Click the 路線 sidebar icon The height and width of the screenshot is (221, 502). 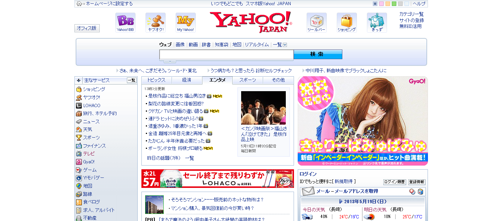coord(79,194)
